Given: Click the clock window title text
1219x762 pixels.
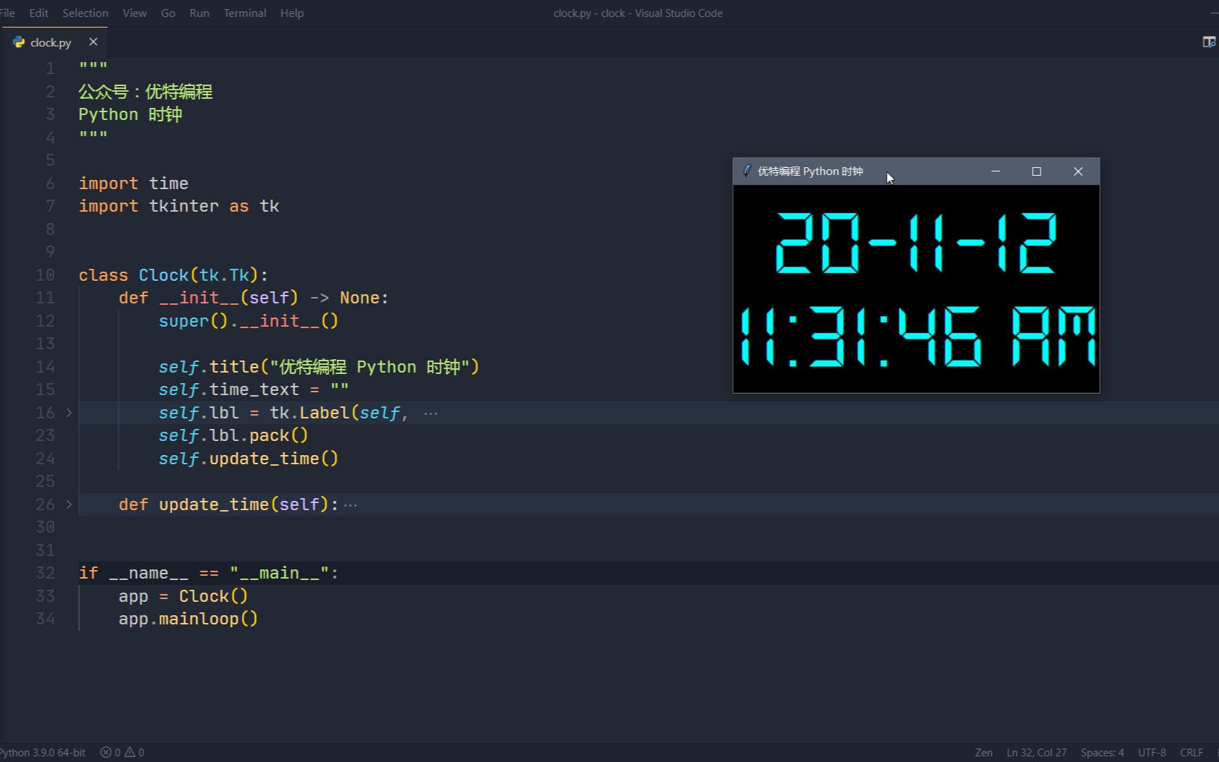Looking at the screenshot, I should [810, 171].
